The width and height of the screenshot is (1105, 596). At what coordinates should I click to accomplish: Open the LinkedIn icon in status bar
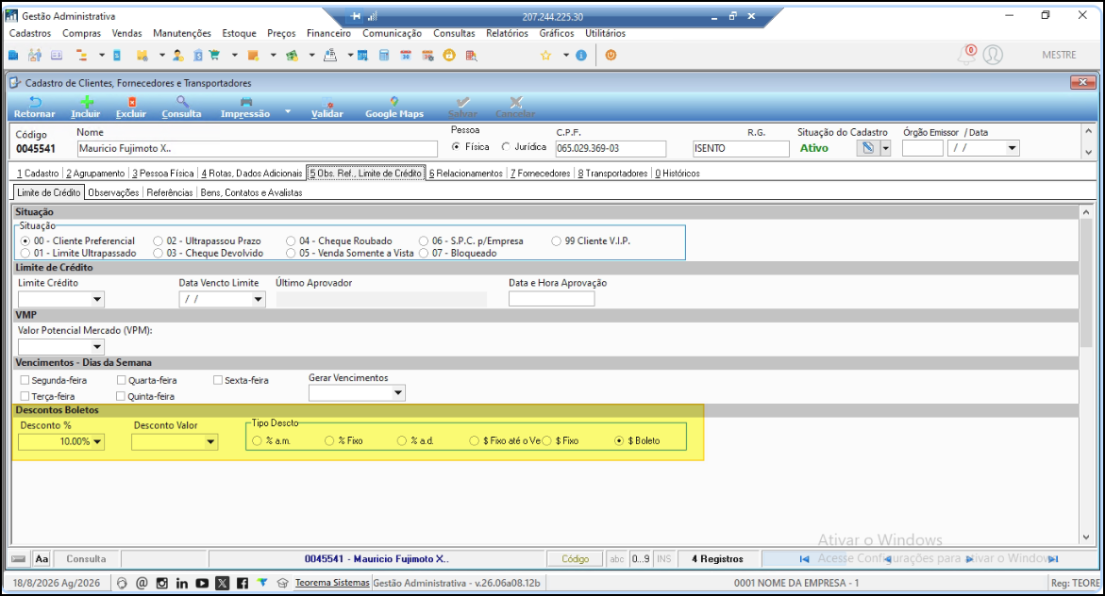coord(182,583)
